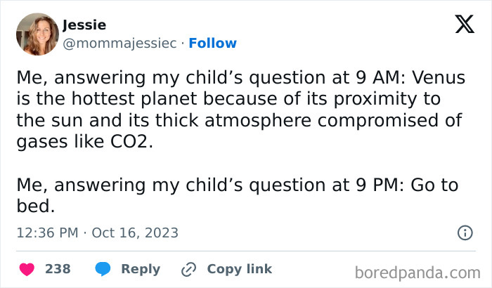Viewport: 492px width, 288px height.
Task: Click the chain link icon
Action: point(188,269)
